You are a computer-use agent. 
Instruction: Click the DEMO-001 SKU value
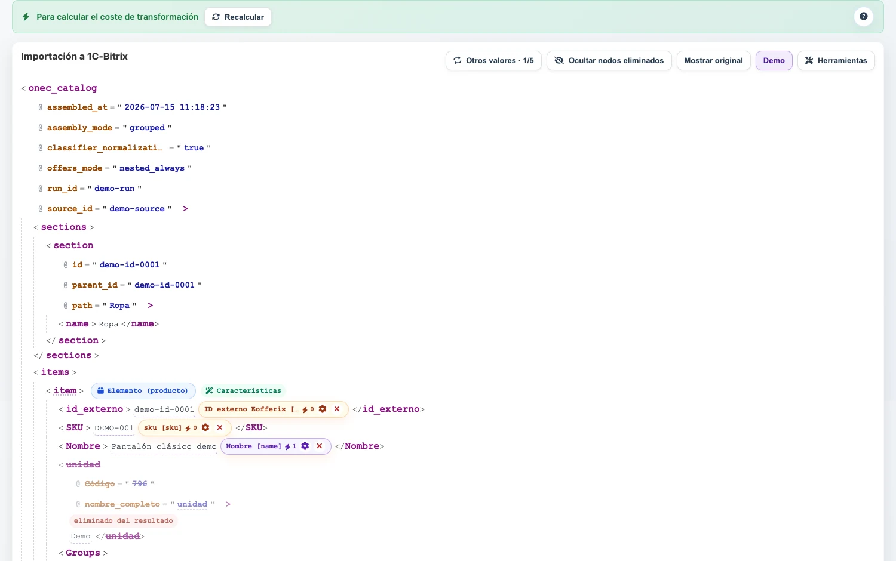click(114, 428)
